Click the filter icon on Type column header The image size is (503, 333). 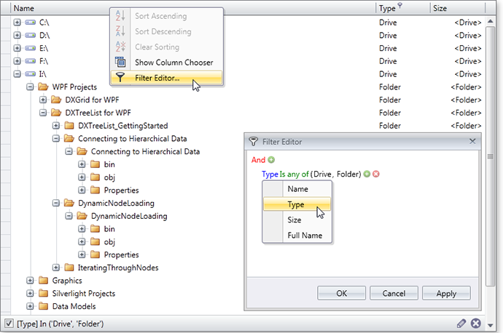[x=399, y=6]
